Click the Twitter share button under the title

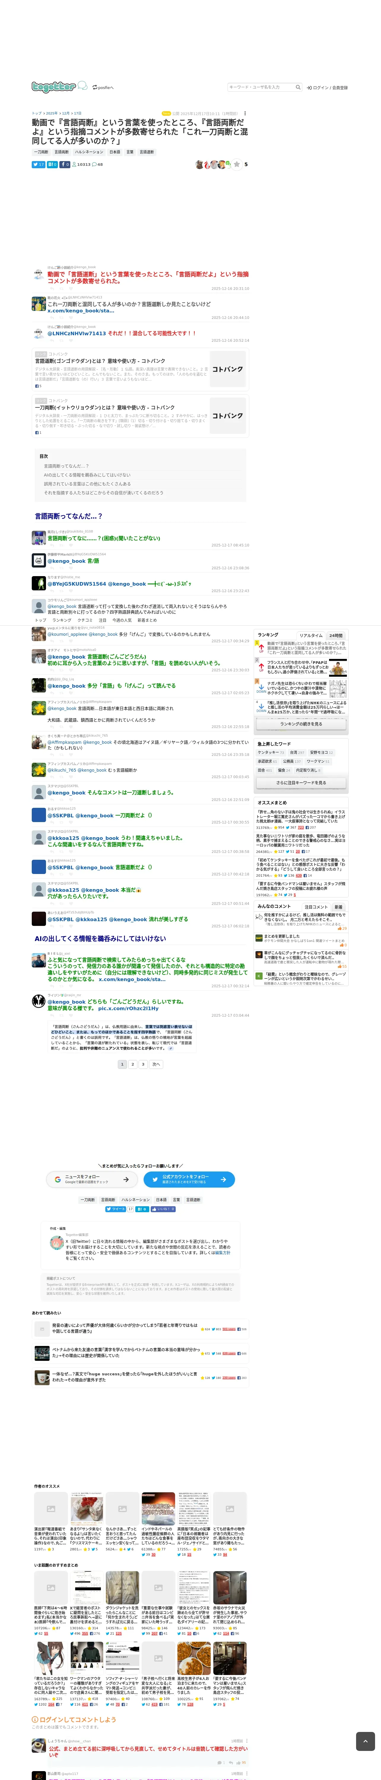(x=39, y=164)
